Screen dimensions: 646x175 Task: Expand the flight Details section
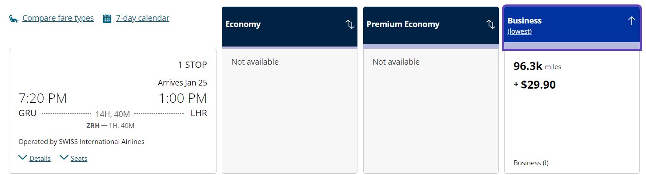coord(40,158)
